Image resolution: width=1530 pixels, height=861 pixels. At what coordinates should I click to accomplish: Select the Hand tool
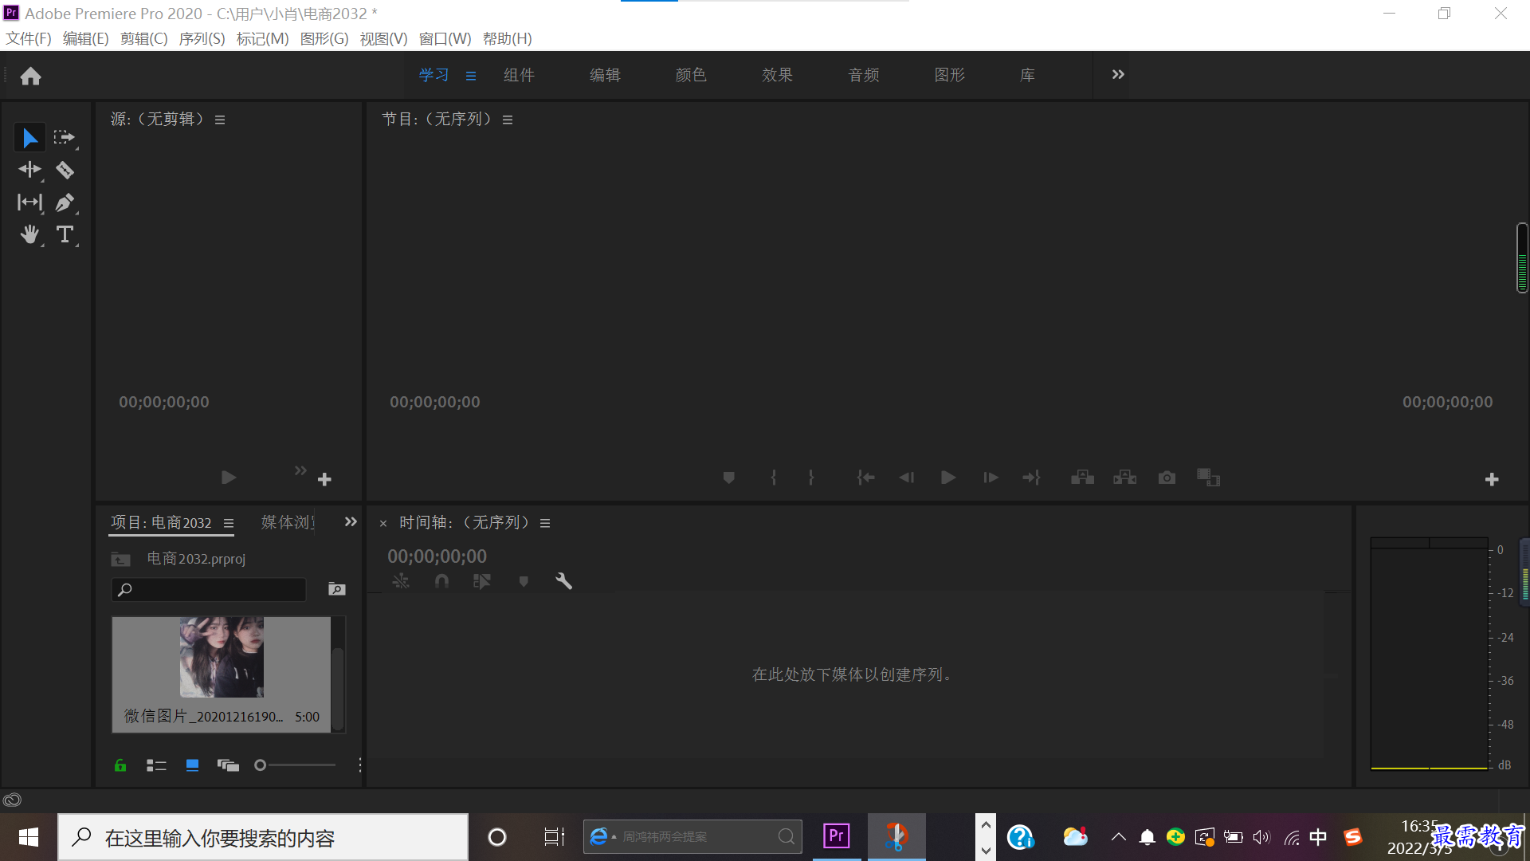click(29, 234)
